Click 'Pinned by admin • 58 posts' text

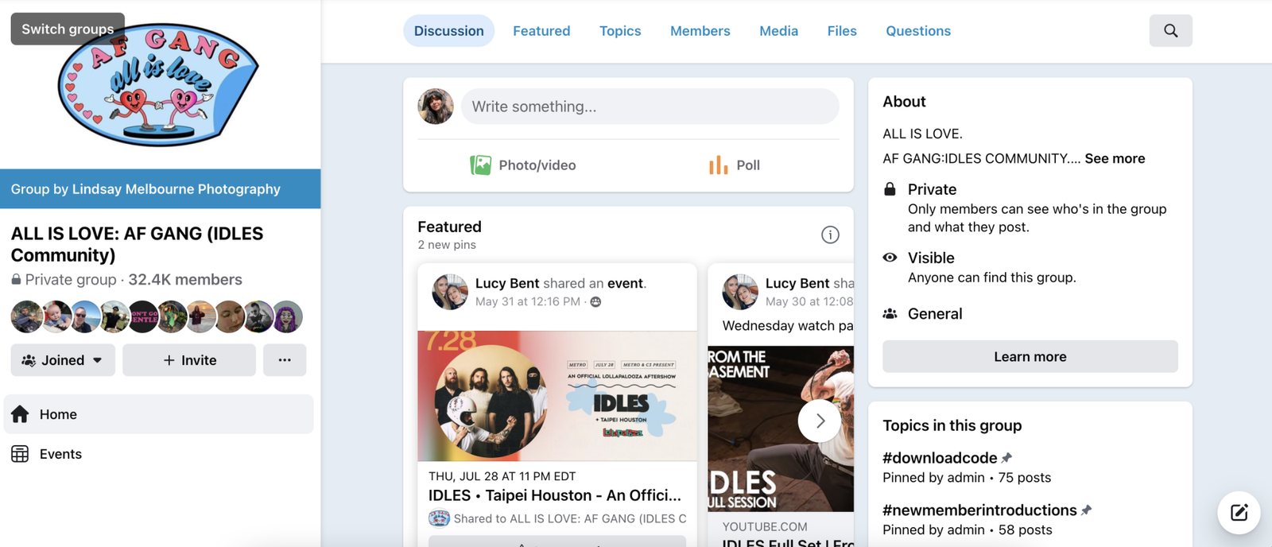[968, 530]
